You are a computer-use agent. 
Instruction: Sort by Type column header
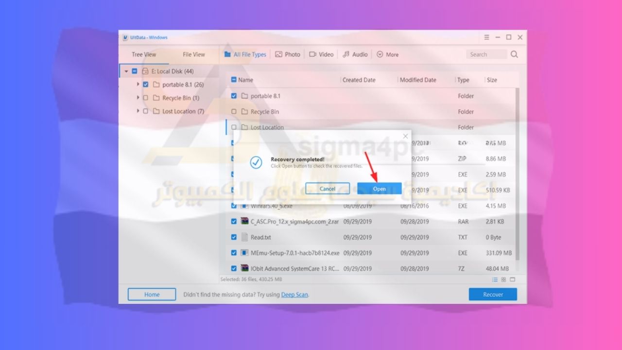pos(463,80)
